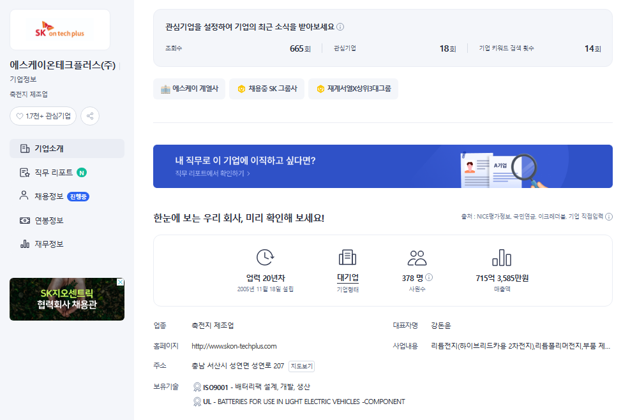Select the 에스케이 계열사 tag
Viewport: 637px width, 420px height.
pos(190,89)
